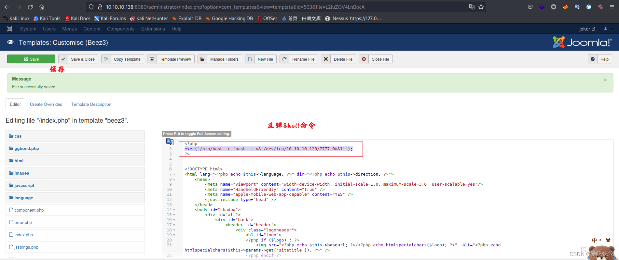Open the Help menu in admin bar
The height and width of the screenshot is (260, 619).
(x=176, y=29)
